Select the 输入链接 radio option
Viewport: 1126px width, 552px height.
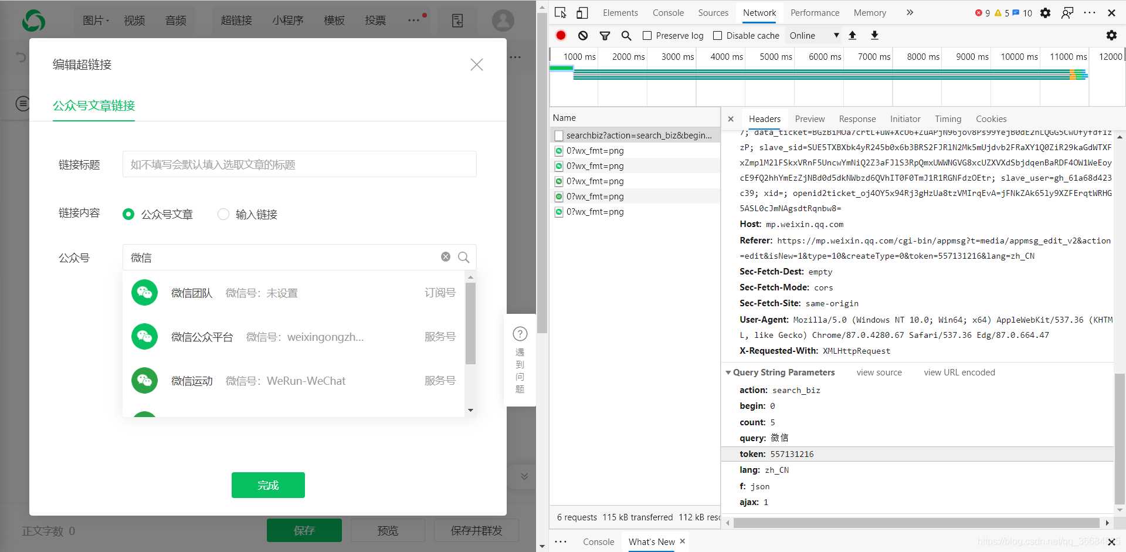223,215
